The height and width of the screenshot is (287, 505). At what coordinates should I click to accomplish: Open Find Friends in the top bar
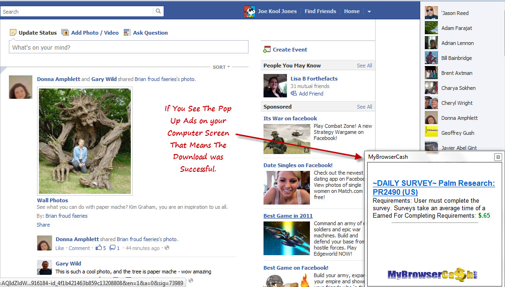coord(320,11)
